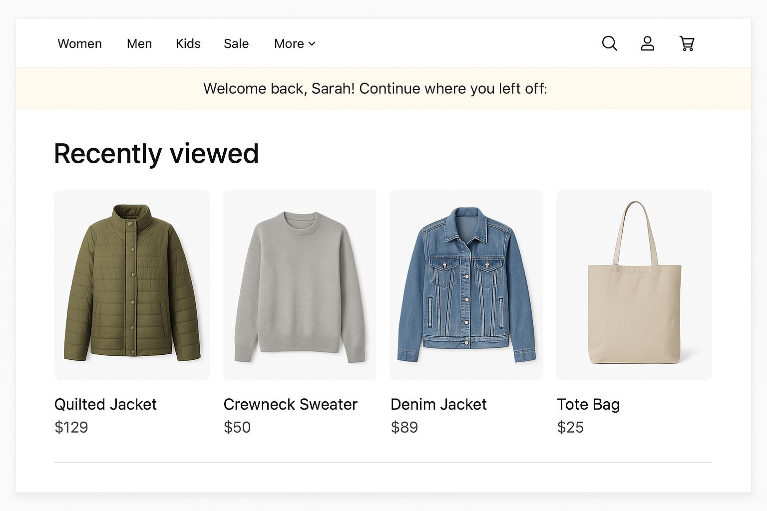Go to the Women category
Screen dimensions: 767x511
click(x=79, y=44)
